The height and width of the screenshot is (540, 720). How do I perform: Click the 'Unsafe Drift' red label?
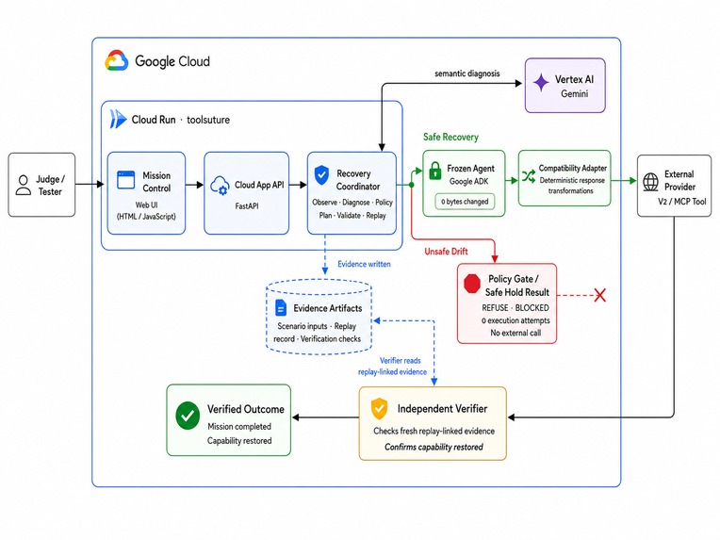(446, 252)
